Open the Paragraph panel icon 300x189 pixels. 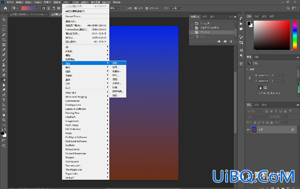pos(241,56)
